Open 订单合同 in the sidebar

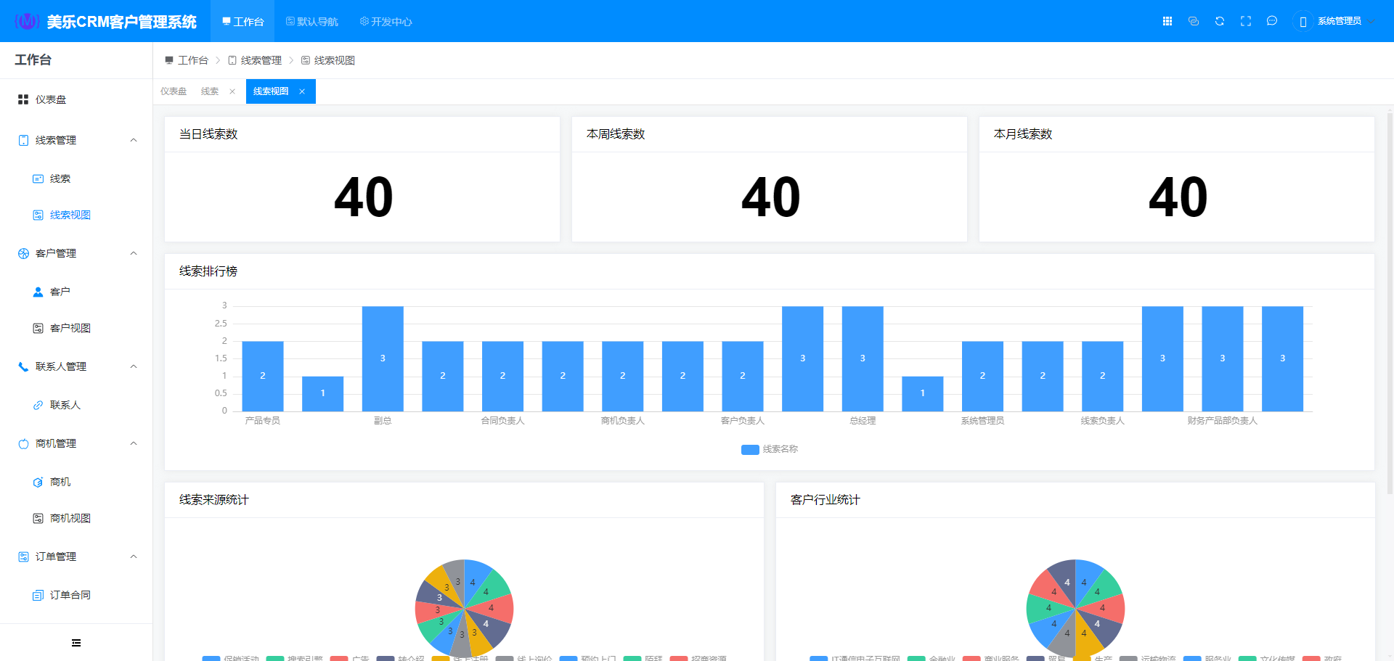tap(70, 595)
